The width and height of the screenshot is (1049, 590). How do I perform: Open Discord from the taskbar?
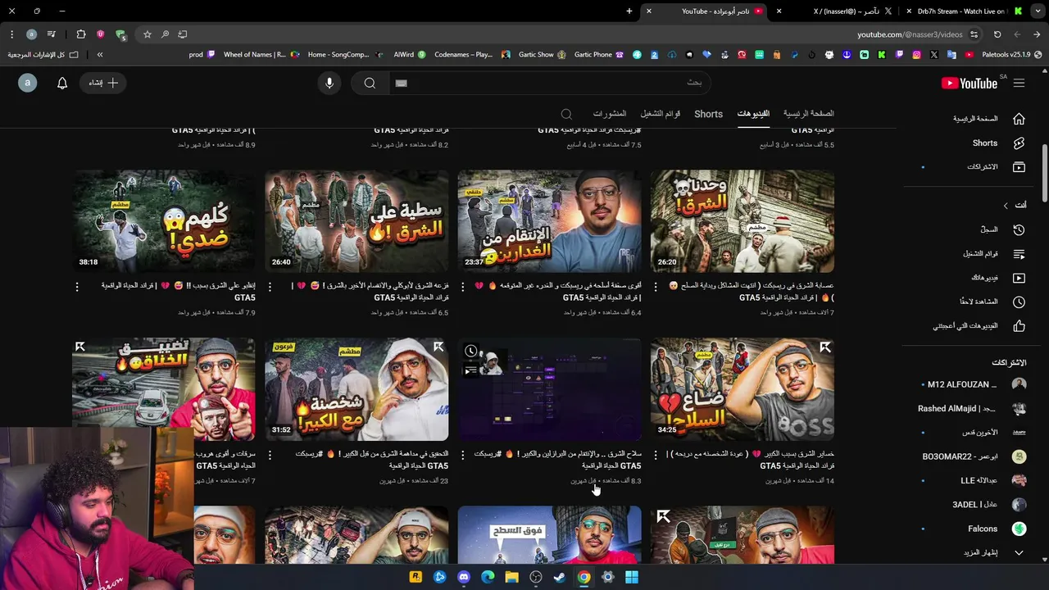pyautogui.click(x=464, y=577)
